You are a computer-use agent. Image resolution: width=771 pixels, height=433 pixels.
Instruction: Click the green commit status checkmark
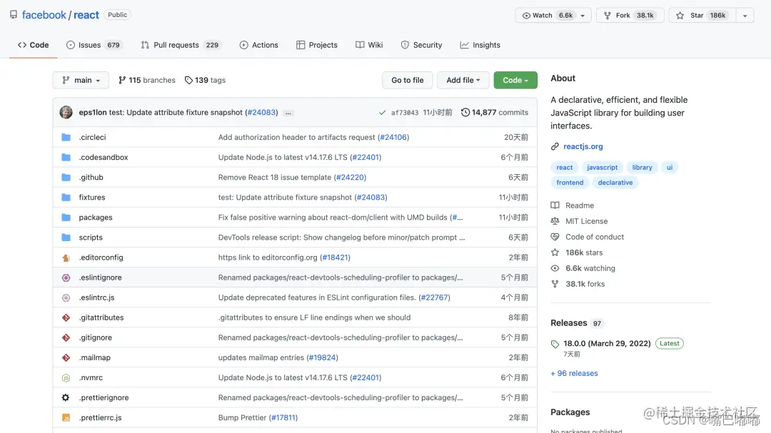(x=382, y=113)
